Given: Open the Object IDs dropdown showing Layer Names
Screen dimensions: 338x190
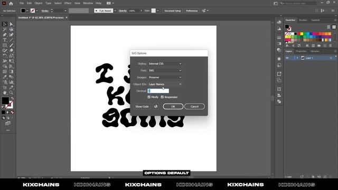Looking at the screenshot, I should [165, 84].
